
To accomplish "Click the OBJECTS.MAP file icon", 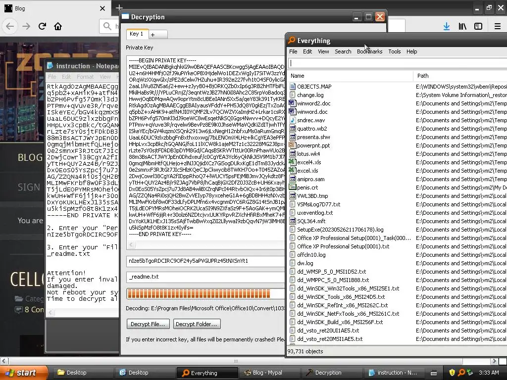I will click(293, 86).
